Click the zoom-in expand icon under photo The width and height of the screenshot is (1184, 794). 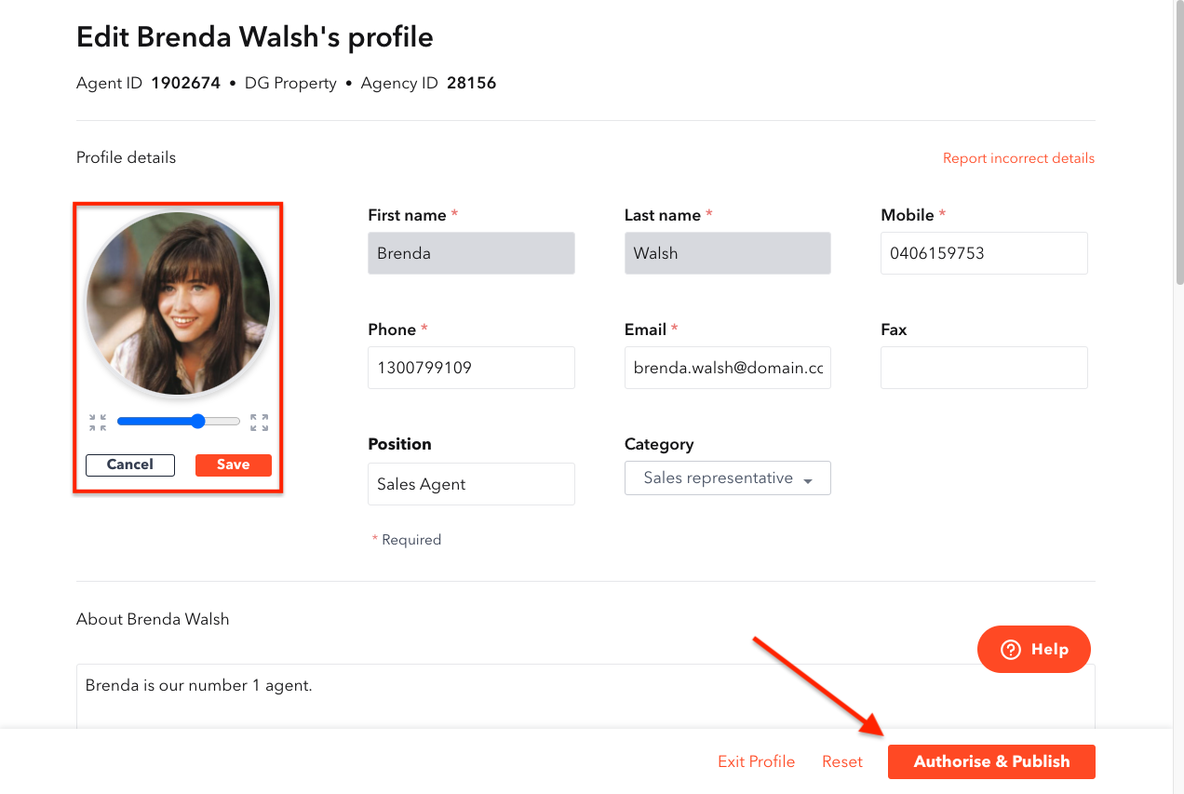pyautogui.click(x=260, y=423)
